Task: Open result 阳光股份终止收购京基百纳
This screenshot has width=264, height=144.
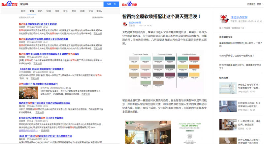Action: pyautogui.click(x=41, y=118)
